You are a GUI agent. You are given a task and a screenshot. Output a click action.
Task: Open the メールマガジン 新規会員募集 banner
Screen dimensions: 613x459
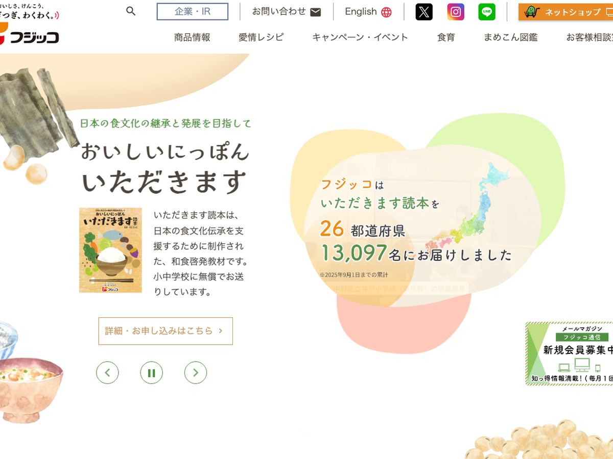coord(569,353)
